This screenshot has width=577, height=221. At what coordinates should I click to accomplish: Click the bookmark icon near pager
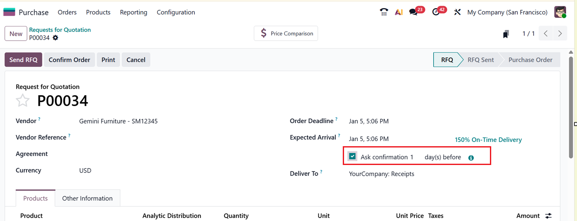pyautogui.click(x=506, y=34)
